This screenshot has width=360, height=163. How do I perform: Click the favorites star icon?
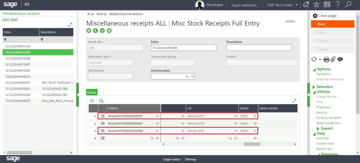[316, 5]
